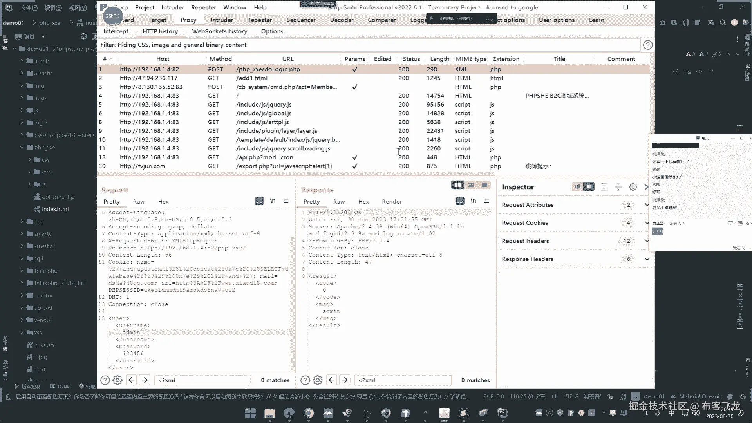Screen dimensions: 752x423
Task: Toggle newline display in Response panel
Action: [x=473, y=201]
